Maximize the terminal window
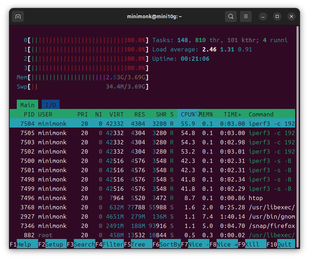This screenshot has height=259, width=309. (x=277, y=16)
